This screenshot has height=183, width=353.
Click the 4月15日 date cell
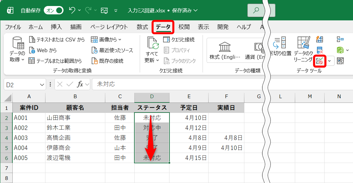189,158
